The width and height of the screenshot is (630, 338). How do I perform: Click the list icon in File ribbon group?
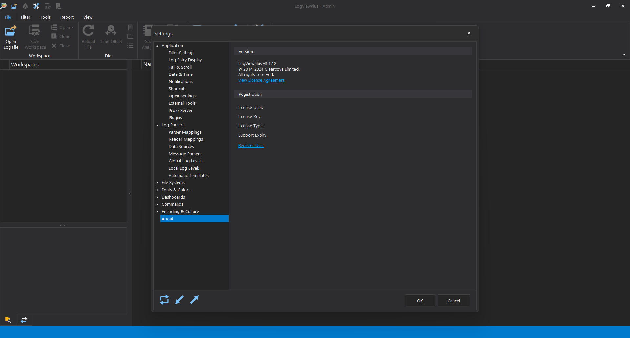coord(130,46)
